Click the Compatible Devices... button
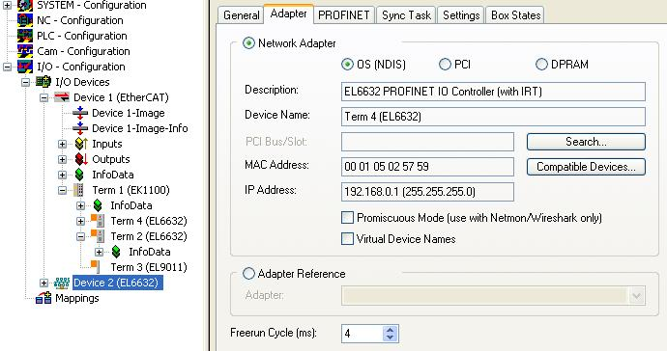This screenshot has width=667, height=351. 586,167
